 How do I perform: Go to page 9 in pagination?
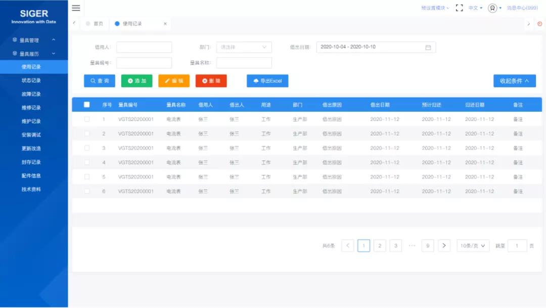click(428, 246)
